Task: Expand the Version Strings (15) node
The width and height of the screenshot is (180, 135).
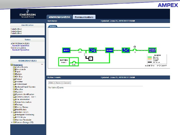Action: coord(11,122)
